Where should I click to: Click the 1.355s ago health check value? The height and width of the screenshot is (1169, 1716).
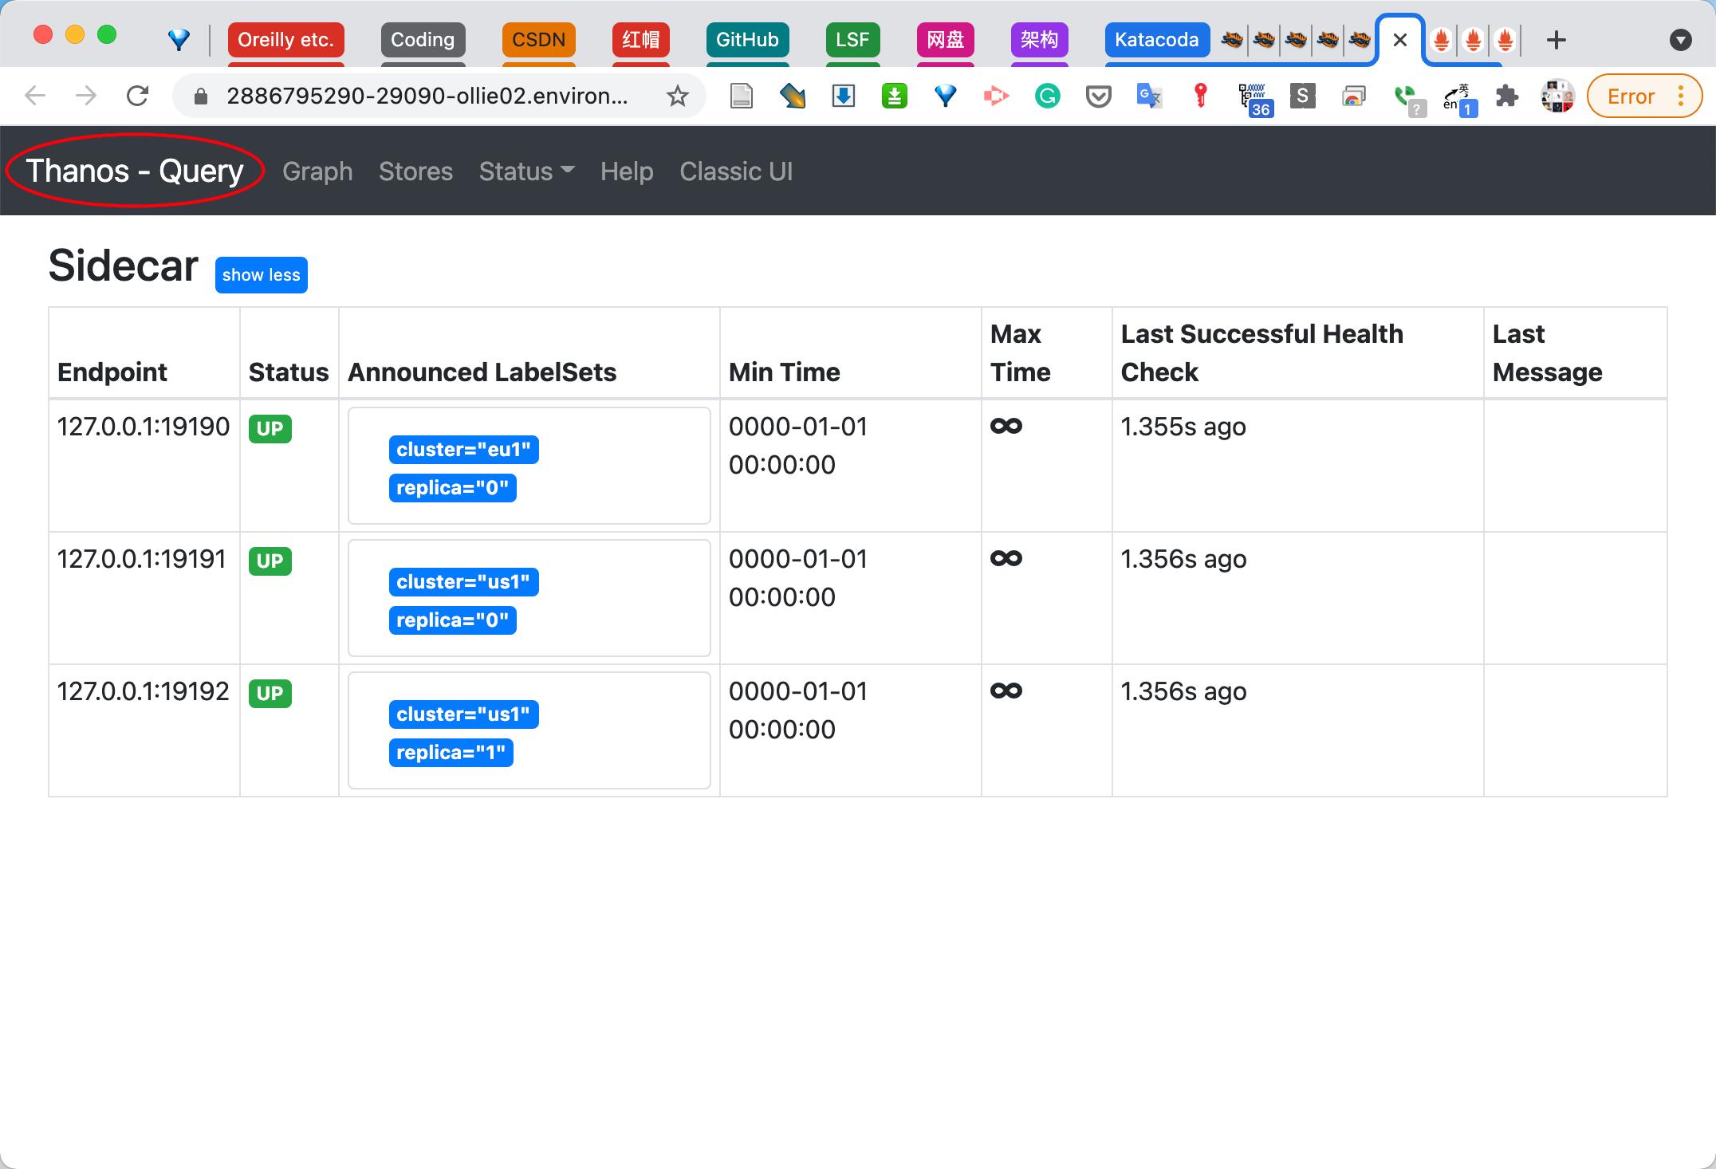pyautogui.click(x=1183, y=427)
